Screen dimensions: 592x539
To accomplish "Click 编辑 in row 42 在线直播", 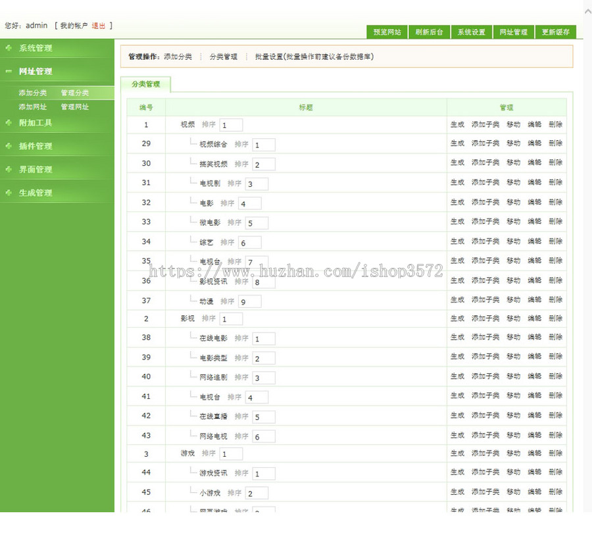I will pos(534,415).
